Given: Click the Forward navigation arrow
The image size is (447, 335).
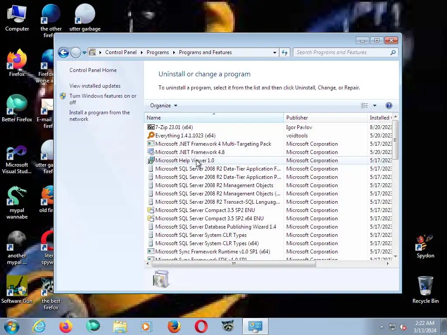Looking at the screenshot, I should tap(76, 52).
